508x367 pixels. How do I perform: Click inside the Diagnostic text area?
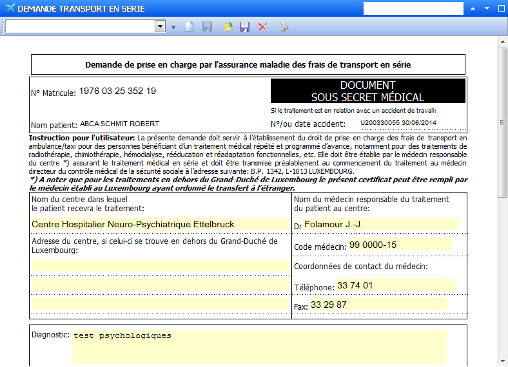(259, 347)
